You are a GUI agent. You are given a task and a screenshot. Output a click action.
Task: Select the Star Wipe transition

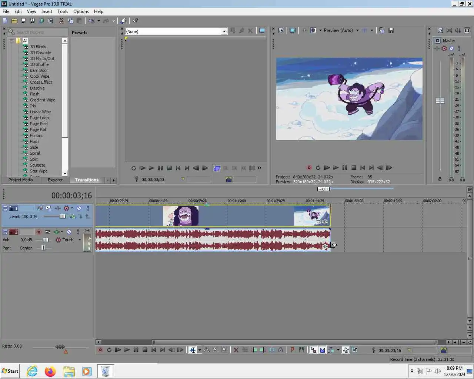coord(39,171)
